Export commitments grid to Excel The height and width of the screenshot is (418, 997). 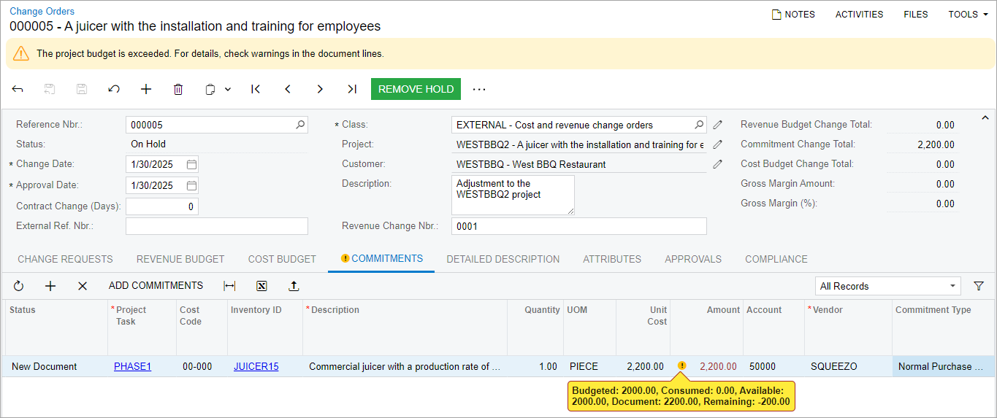tap(261, 286)
